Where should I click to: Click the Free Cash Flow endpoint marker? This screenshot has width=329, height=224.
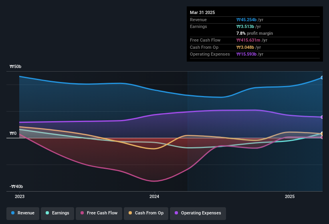[322, 137]
